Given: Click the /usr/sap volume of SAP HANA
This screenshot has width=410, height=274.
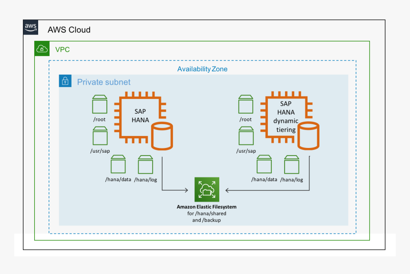Looking at the screenshot, I should click(x=100, y=136).
